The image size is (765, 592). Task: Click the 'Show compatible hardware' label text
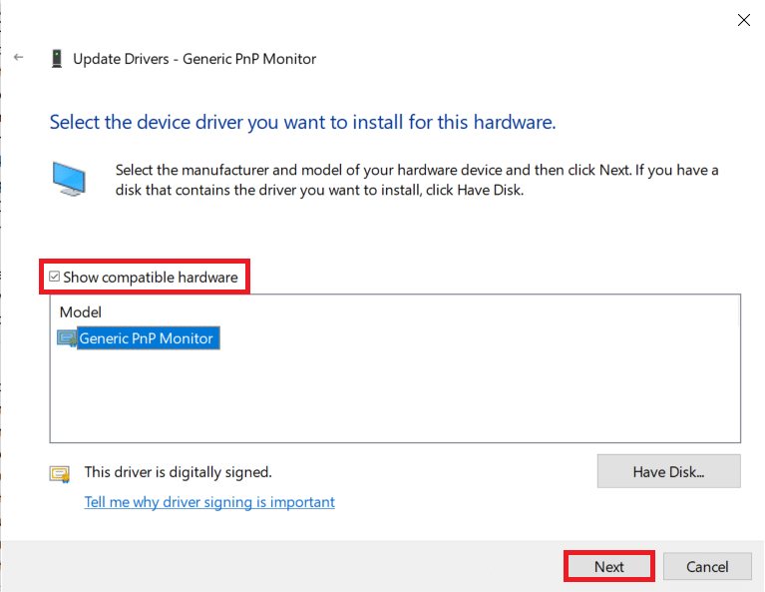(x=151, y=277)
